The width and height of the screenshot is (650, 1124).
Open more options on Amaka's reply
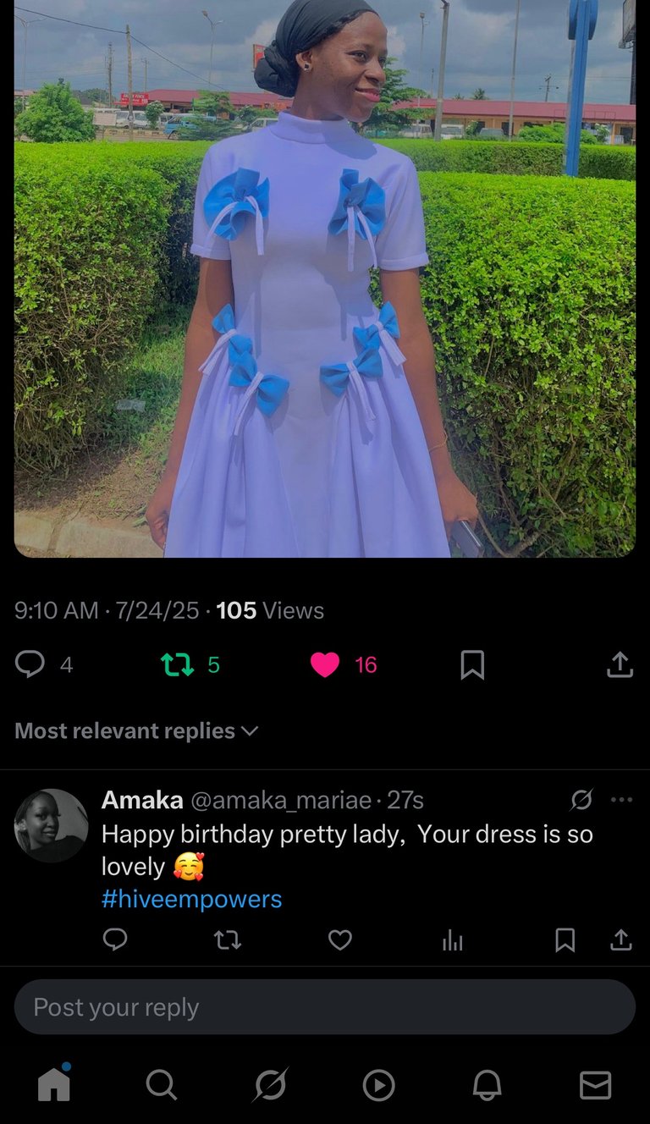coord(621,800)
